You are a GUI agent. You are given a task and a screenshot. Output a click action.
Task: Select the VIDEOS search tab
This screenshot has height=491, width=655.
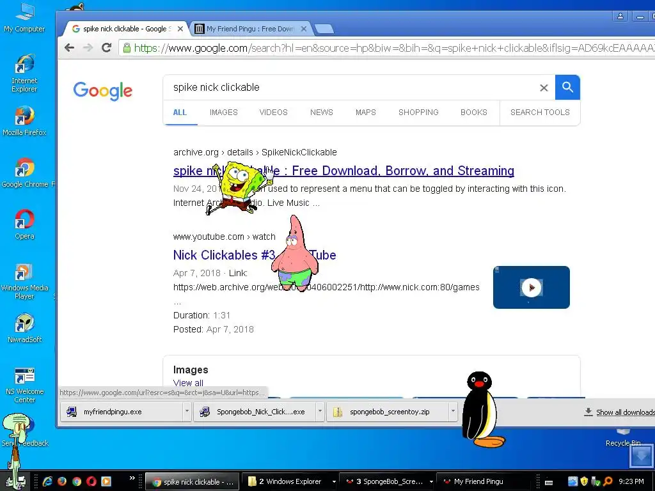[273, 113]
